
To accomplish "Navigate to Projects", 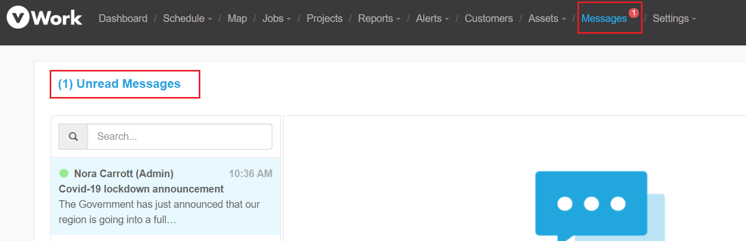I will (324, 18).
